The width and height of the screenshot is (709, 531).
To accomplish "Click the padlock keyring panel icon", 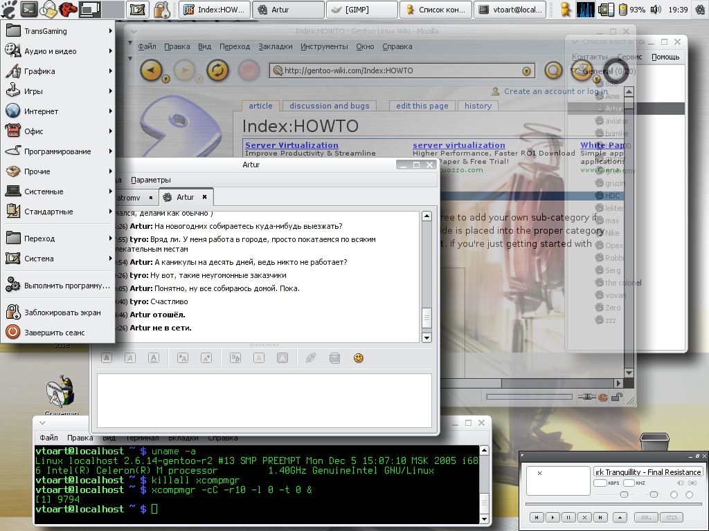I will 161,9.
